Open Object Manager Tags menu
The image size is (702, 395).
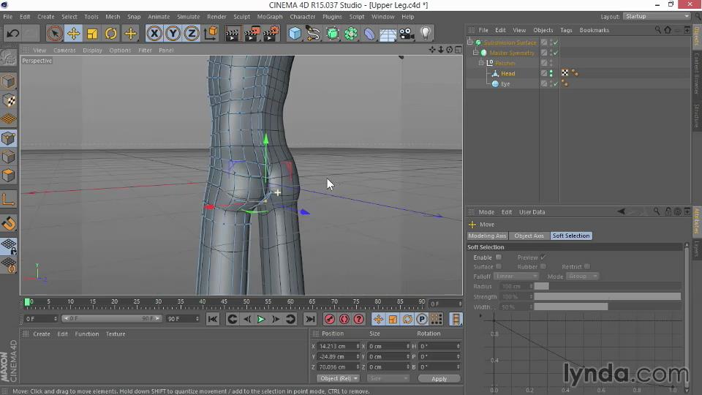(566, 30)
